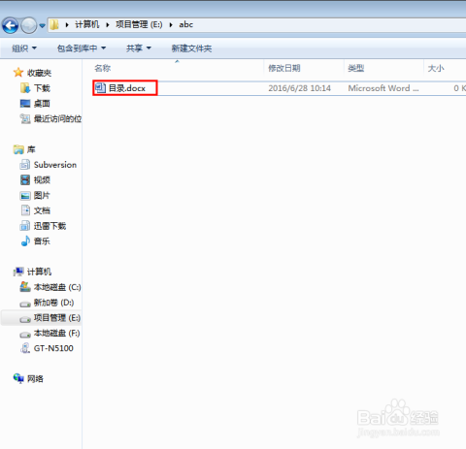This screenshot has width=466, height=449.
Task: Open the 共享 share menu
Action: point(139,48)
